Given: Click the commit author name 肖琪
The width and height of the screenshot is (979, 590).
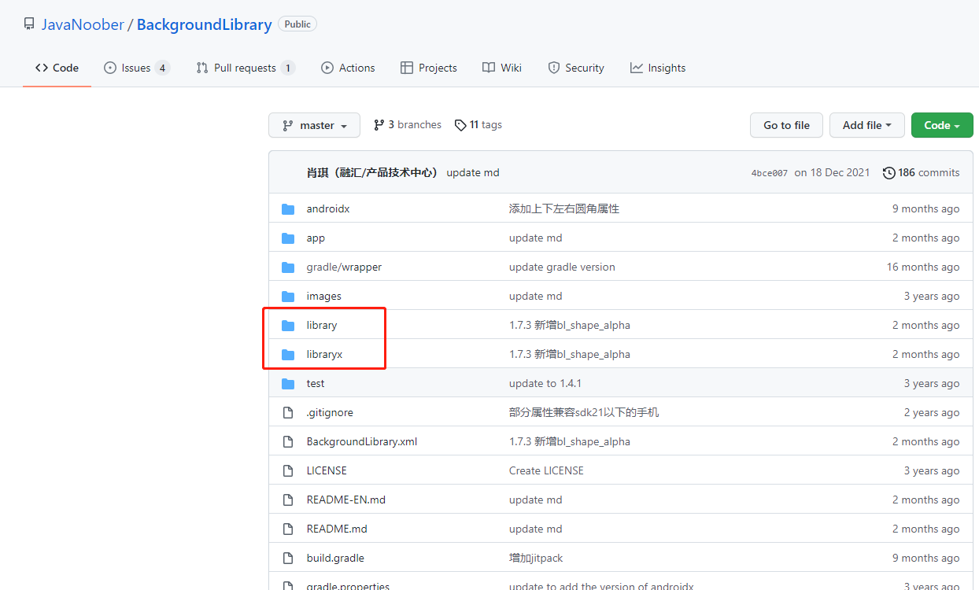Looking at the screenshot, I should tap(371, 173).
